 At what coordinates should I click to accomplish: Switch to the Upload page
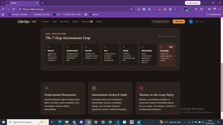(x=75, y=22)
